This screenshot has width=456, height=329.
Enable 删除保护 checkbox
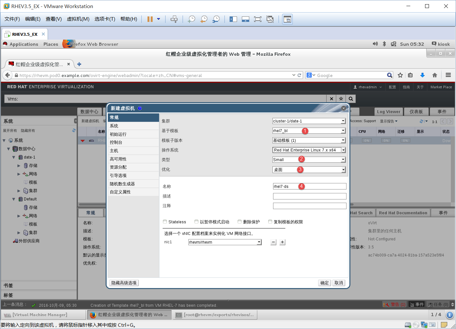pos(240,222)
